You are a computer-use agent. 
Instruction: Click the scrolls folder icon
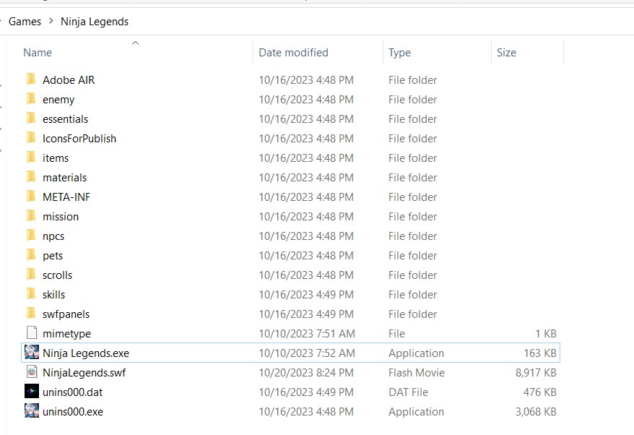point(31,275)
